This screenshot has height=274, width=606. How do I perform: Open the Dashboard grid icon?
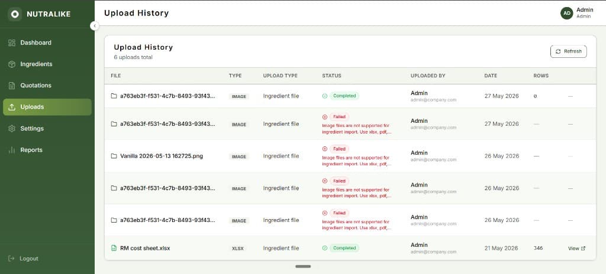tap(12, 43)
